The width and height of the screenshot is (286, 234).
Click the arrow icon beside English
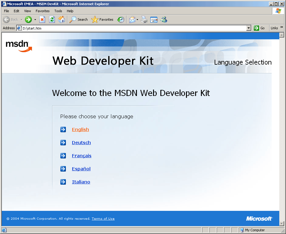63,129
